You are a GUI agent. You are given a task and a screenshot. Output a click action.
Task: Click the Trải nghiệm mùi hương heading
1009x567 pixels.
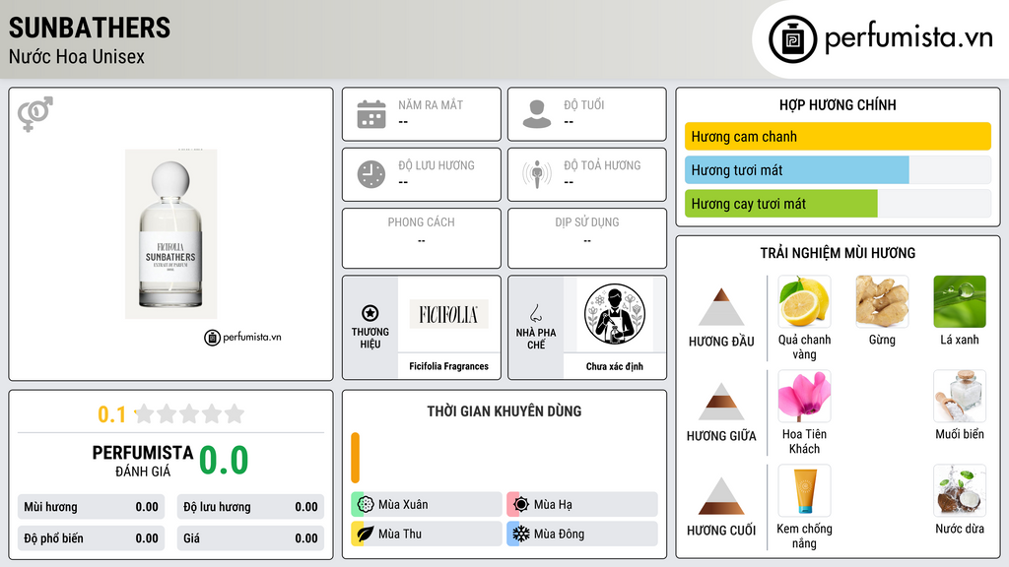838,253
